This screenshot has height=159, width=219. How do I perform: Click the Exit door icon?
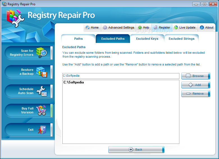(x=42, y=130)
